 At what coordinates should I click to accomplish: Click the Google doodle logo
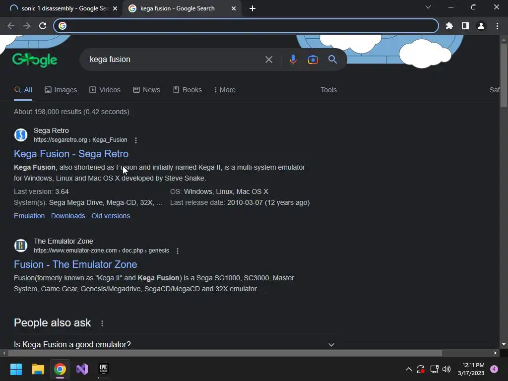coord(35,60)
